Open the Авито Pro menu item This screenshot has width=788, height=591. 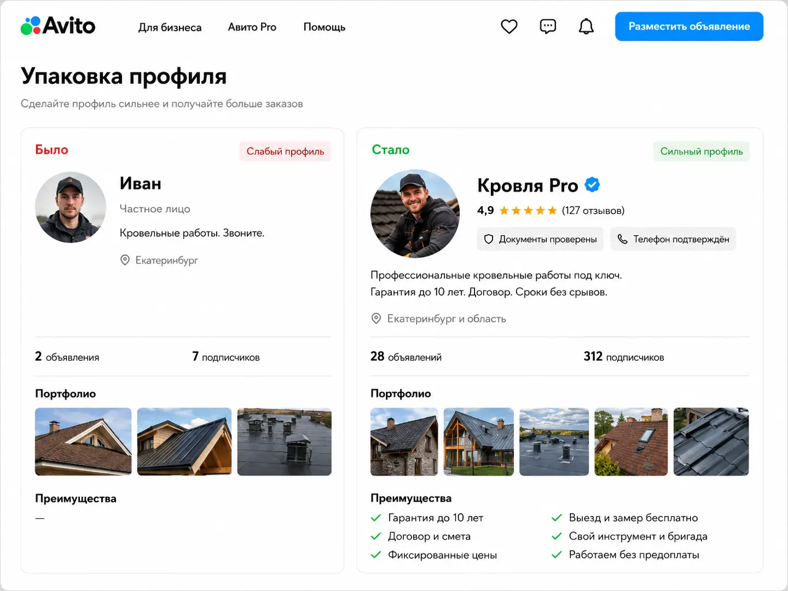coord(252,27)
